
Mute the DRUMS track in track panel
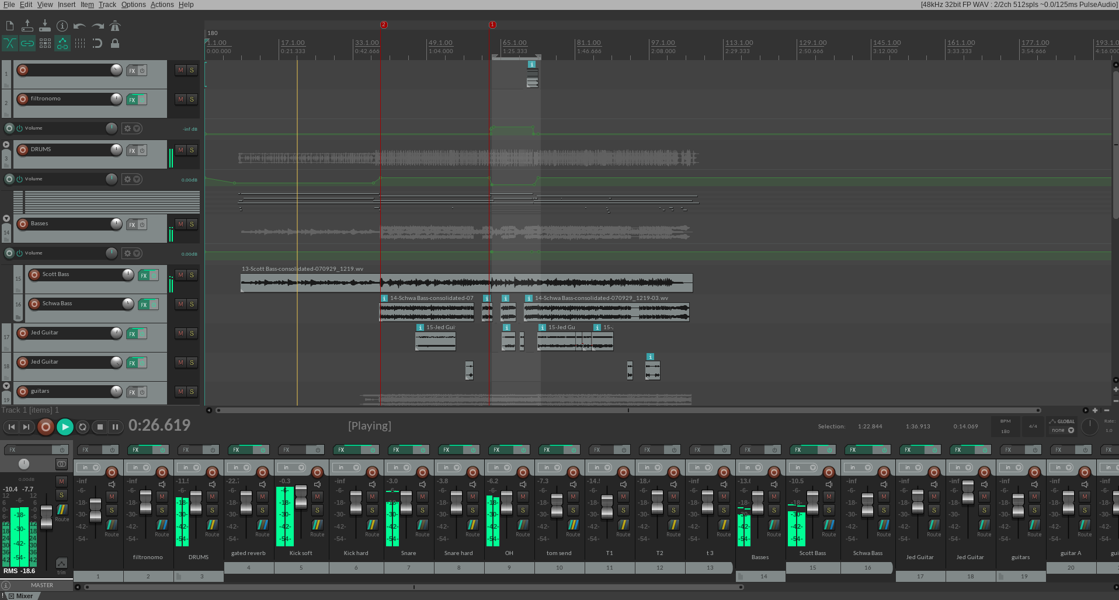181,150
